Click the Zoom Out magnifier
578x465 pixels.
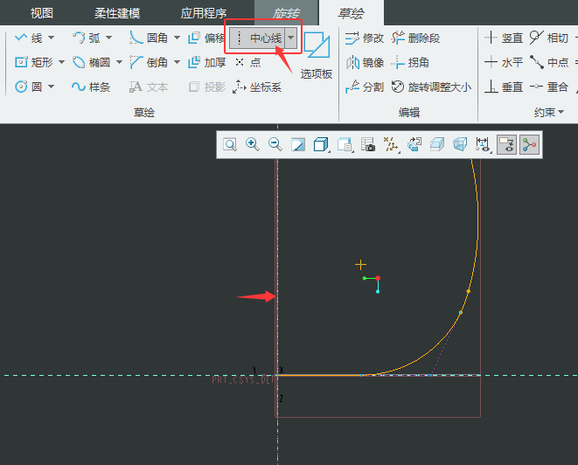(x=275, y=144)
